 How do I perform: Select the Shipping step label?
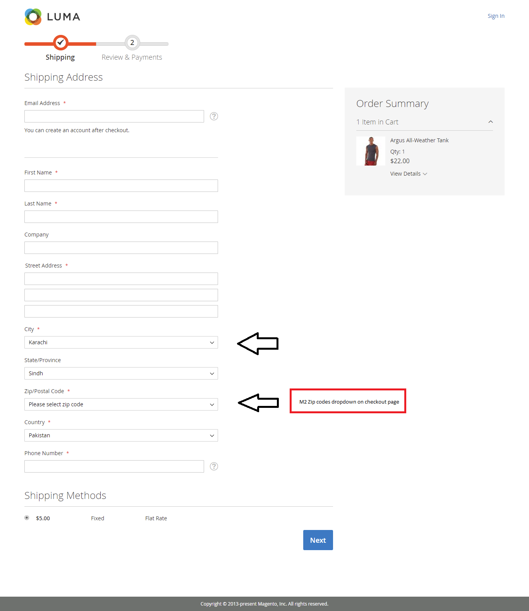coord(60,57)
